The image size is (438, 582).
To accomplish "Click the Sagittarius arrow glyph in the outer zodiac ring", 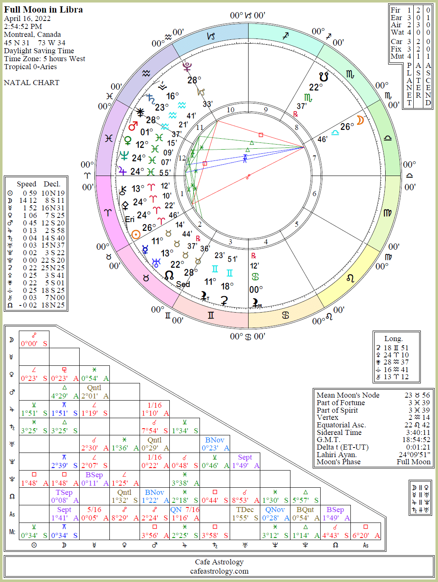I will [285, 36].
